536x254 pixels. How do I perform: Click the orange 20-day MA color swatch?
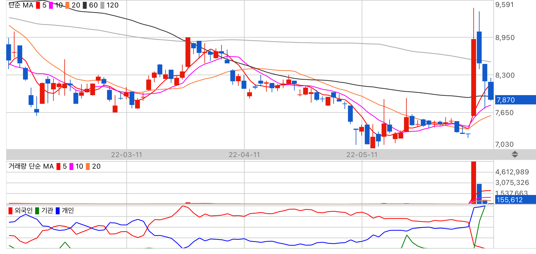[67, 5]
